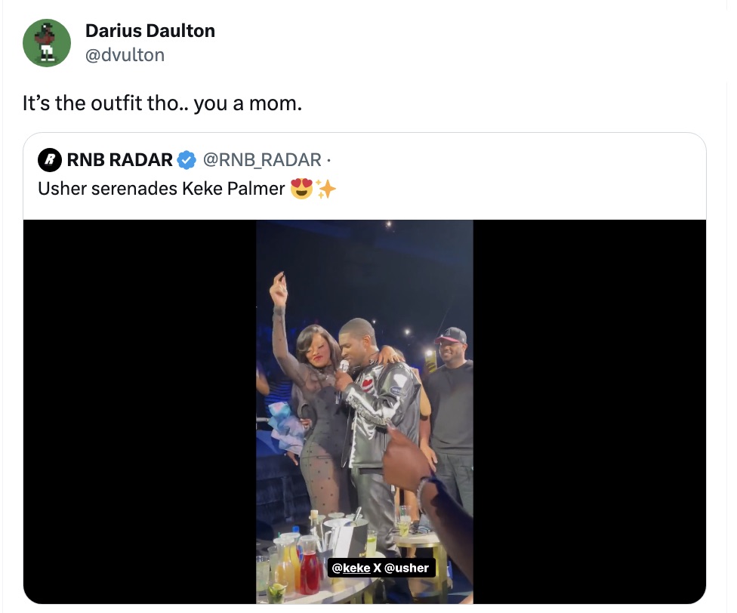Play the video of the couple singing
The image size is (737, 613).
pyautogui.click(x=364, y=411)
